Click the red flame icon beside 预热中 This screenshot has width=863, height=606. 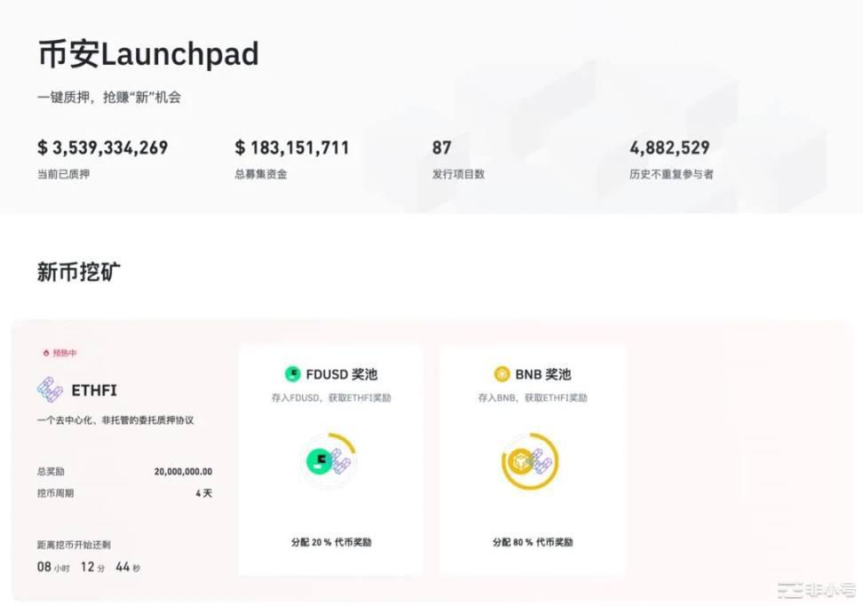tap(45, 353)
